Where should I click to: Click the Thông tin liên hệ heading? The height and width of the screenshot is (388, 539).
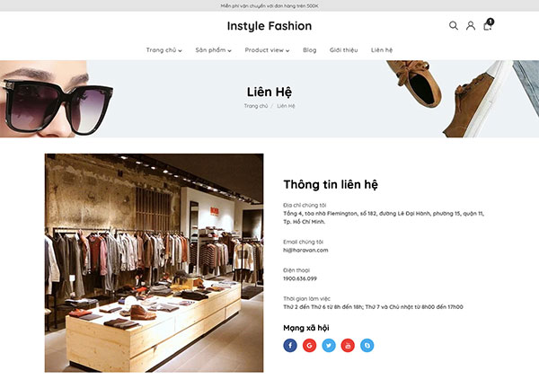pyautogui.click(x=331, y=184)
